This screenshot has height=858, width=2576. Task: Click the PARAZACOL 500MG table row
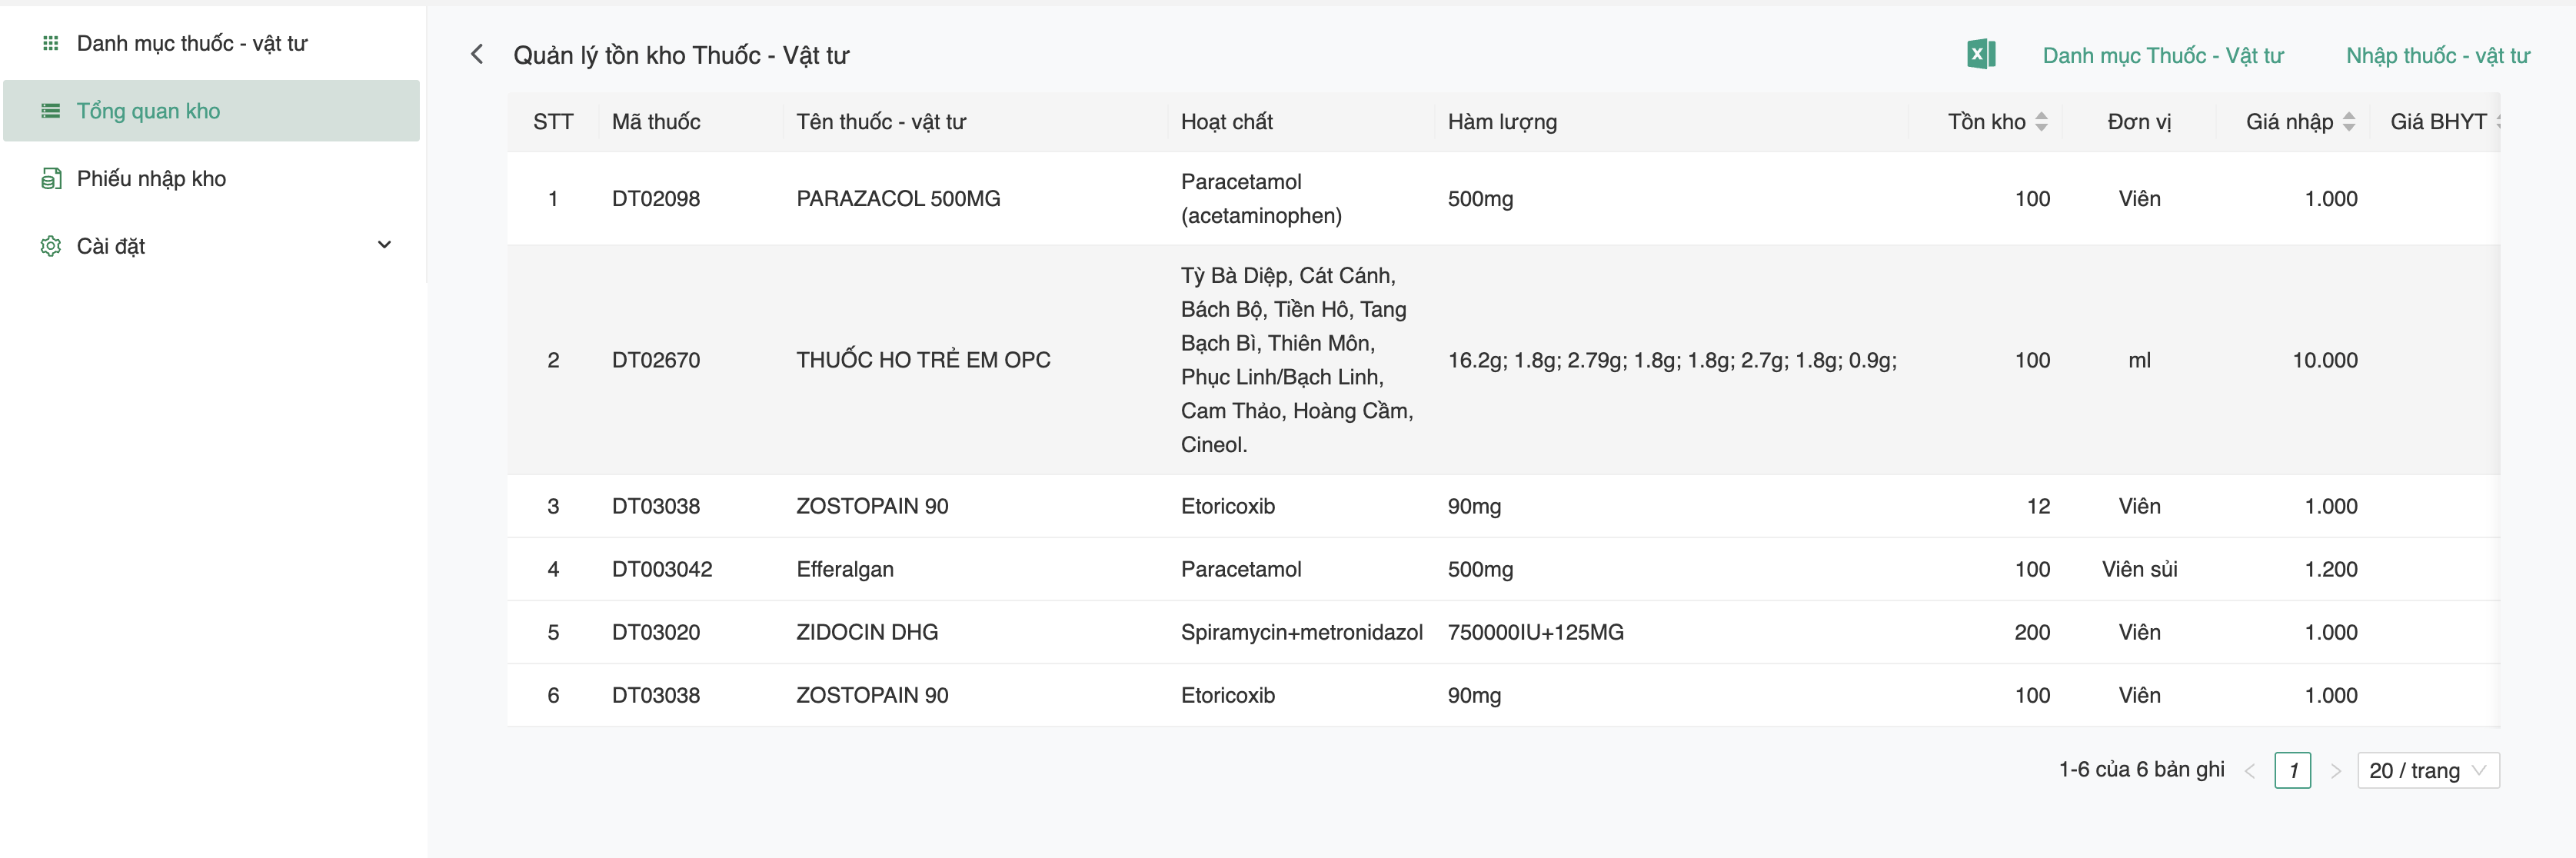(x=897, y=198)
